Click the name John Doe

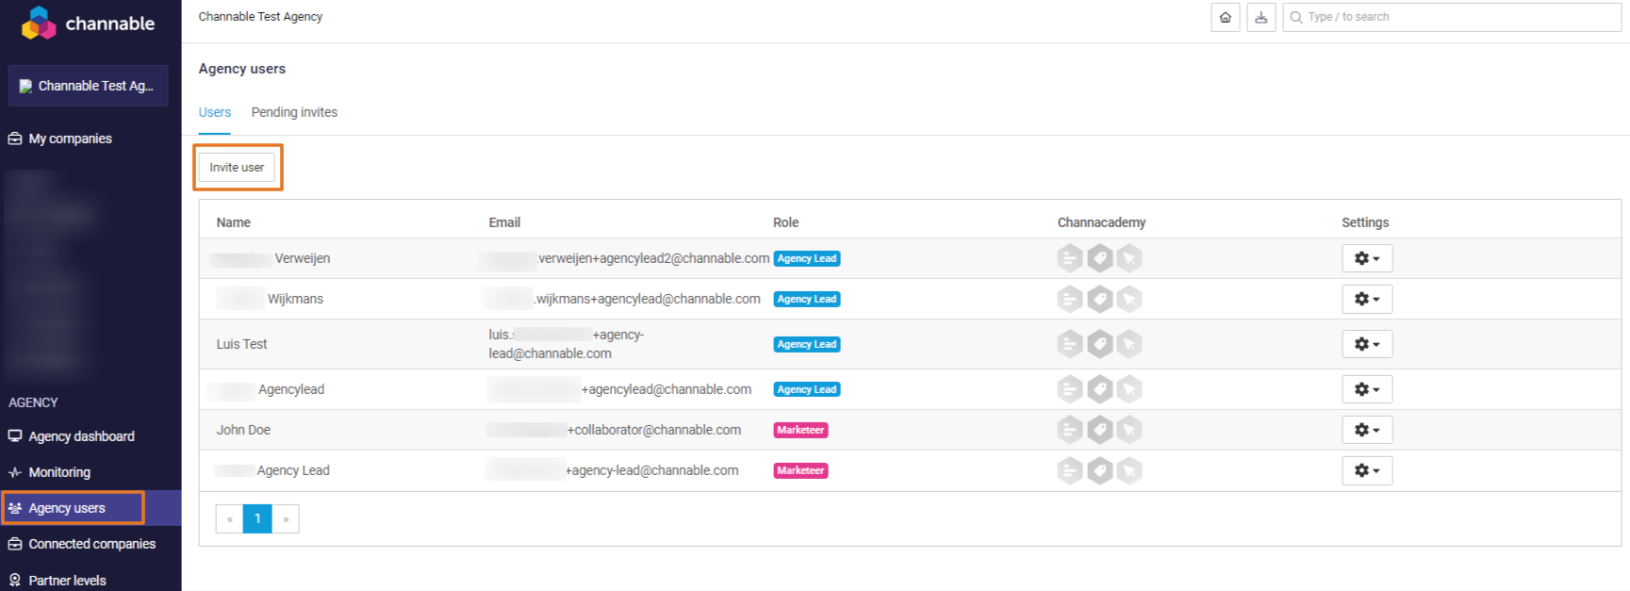[243, 430]
